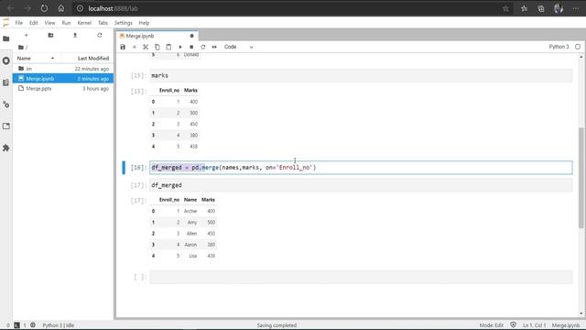Screen dimensions: 586x330
Task: Open the Settings menu
Action: click(124, 23)
